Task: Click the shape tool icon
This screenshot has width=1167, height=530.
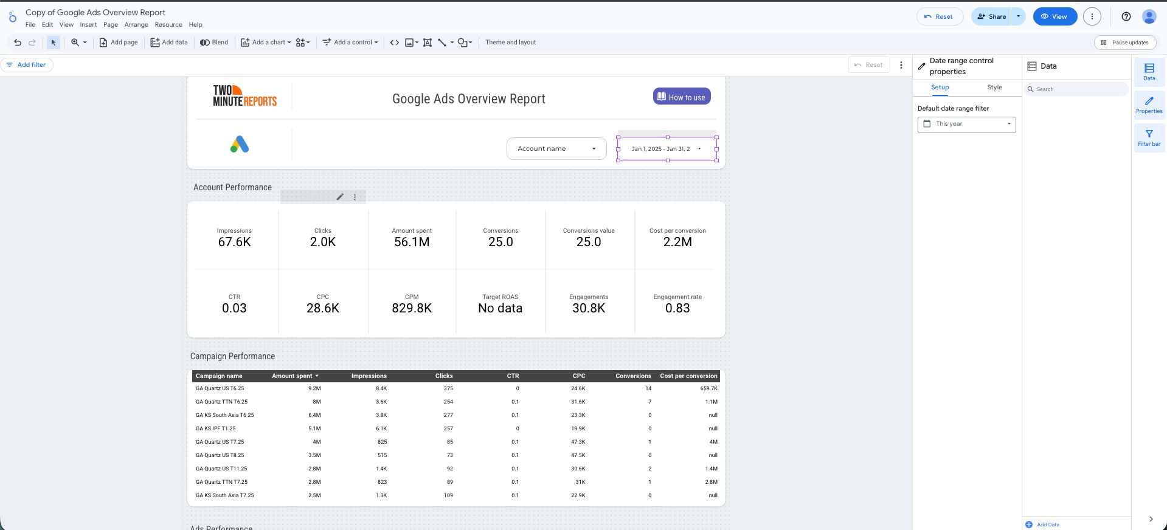Action: tap(463, 43)
